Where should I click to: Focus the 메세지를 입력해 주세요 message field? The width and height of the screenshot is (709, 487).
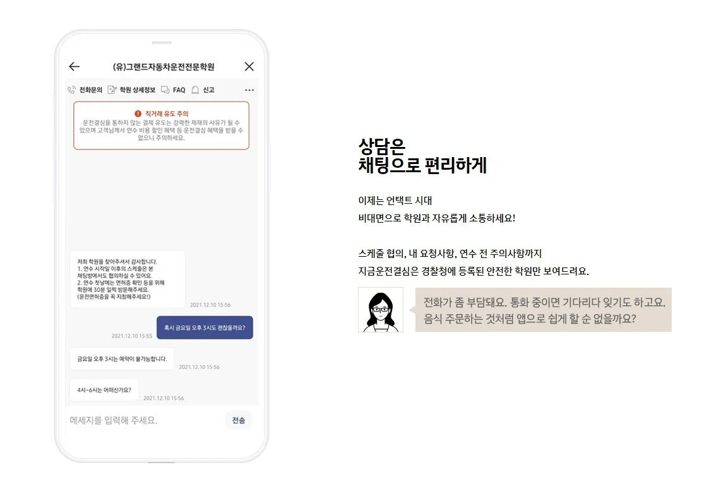tap(145, 420)
